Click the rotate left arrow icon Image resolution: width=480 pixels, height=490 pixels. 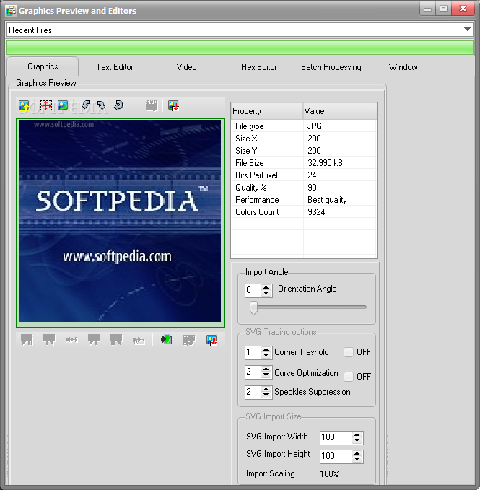pos(85,105)
